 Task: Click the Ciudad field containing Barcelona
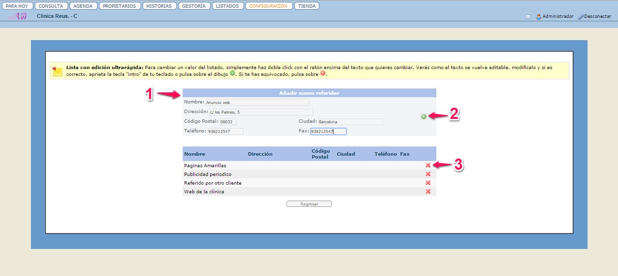[x=350, y=122]
